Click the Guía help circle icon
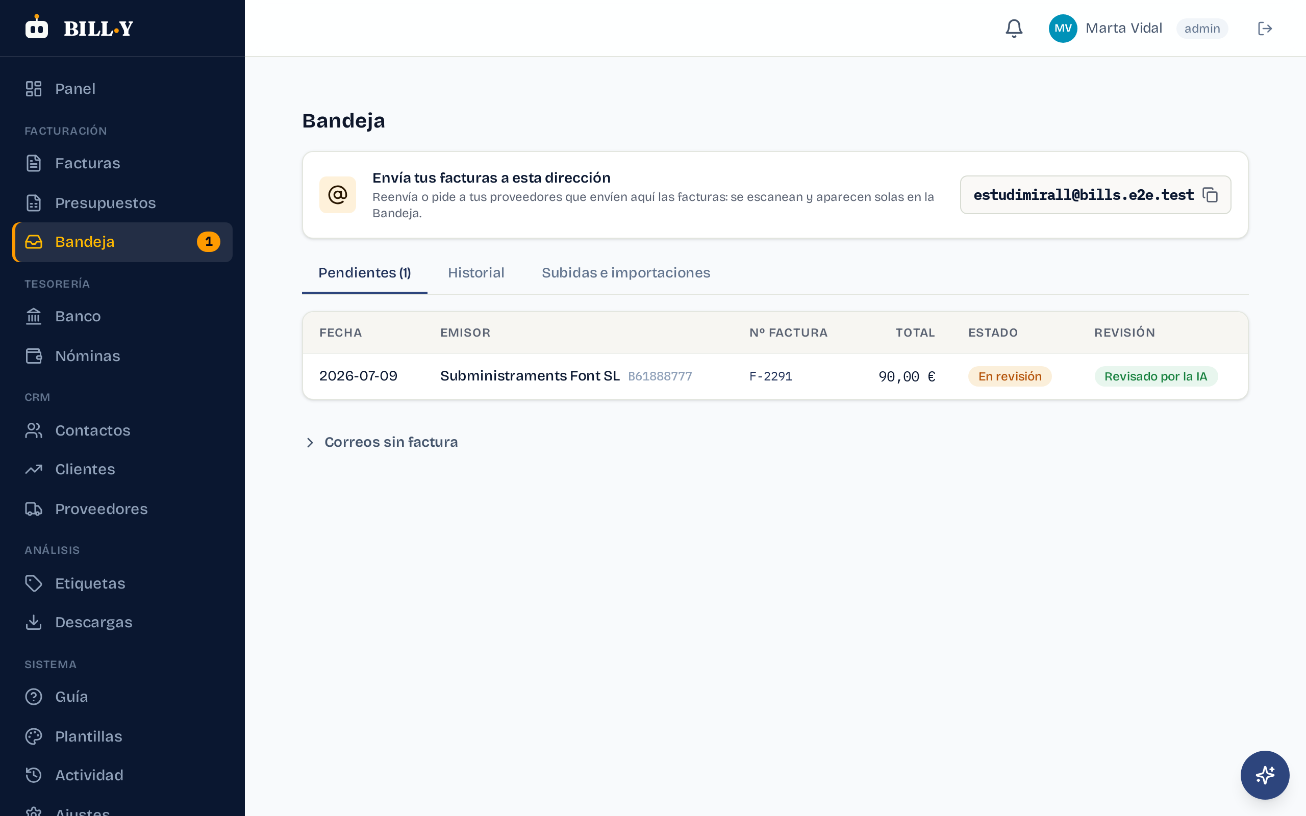 click(x=34, y=697)
